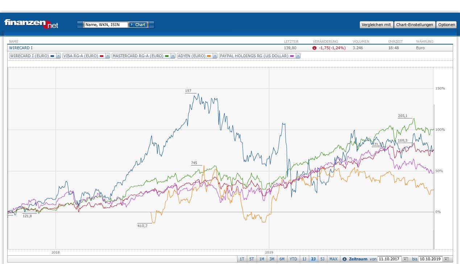Remove PAYPAL HOLDINGS RG from the comparison

click(x=298, y=56)
